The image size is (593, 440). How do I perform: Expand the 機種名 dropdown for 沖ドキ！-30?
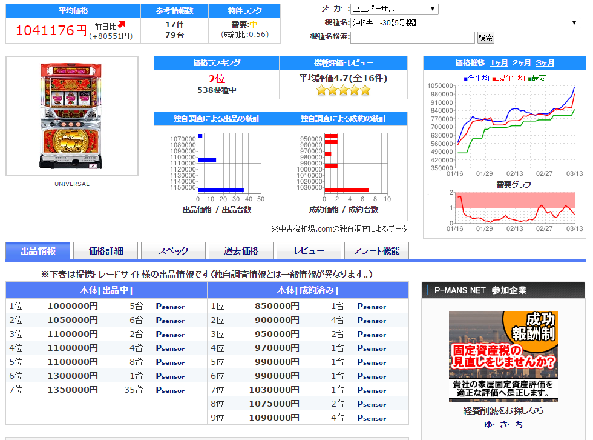point(465,22)
